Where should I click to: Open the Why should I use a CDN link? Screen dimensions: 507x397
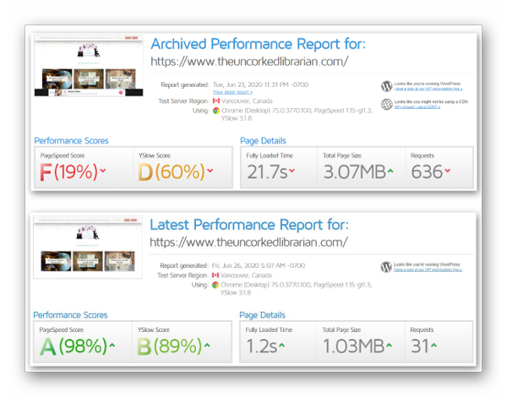click(x=417, y=107)
